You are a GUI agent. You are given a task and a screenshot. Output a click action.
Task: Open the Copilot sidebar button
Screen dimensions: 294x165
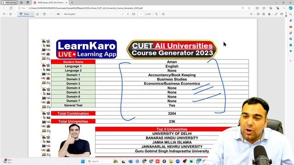tap(291, 8)
